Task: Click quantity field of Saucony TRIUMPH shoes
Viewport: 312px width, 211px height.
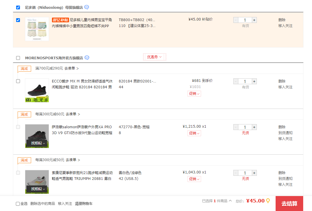Action: [245, 173]
